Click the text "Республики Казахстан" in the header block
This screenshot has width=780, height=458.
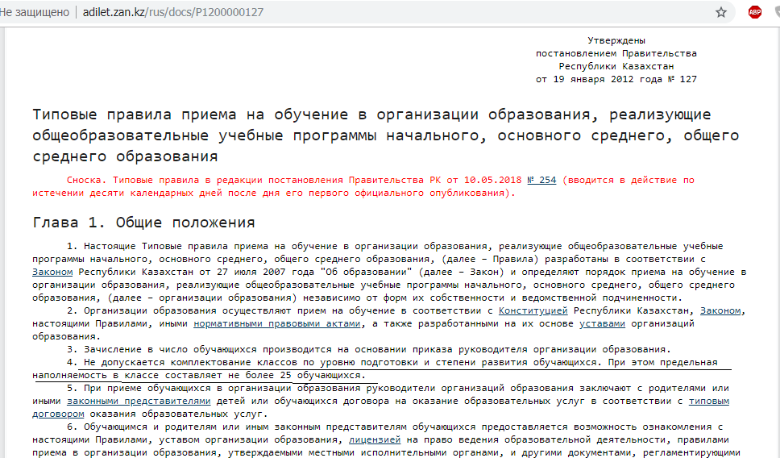(x=616, y=67)
